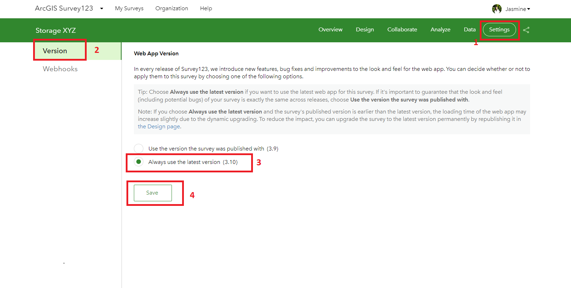Click the share icon in the green bar
This screenshot has height=288, width=571.
(x=526, y=30)
